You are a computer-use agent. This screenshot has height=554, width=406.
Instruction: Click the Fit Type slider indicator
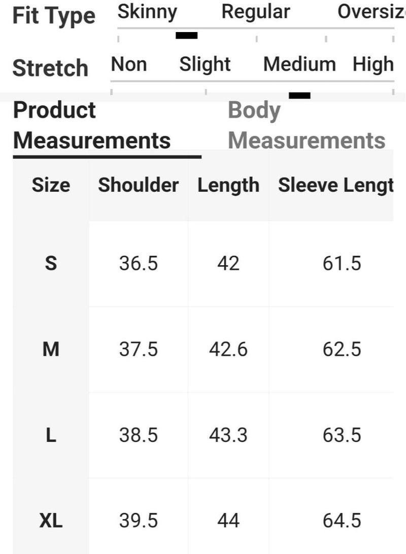point(186,36)
